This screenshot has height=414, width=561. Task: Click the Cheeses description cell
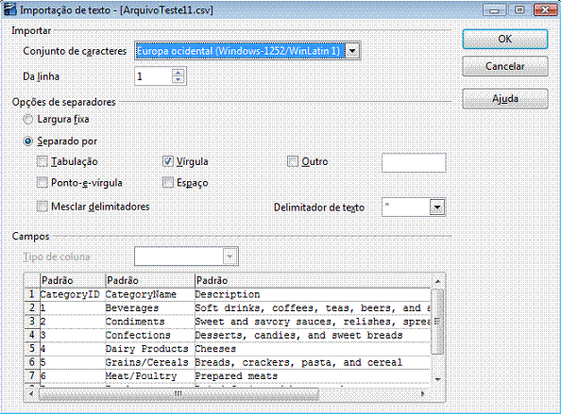pyautogui.click(x=313, y=349)
